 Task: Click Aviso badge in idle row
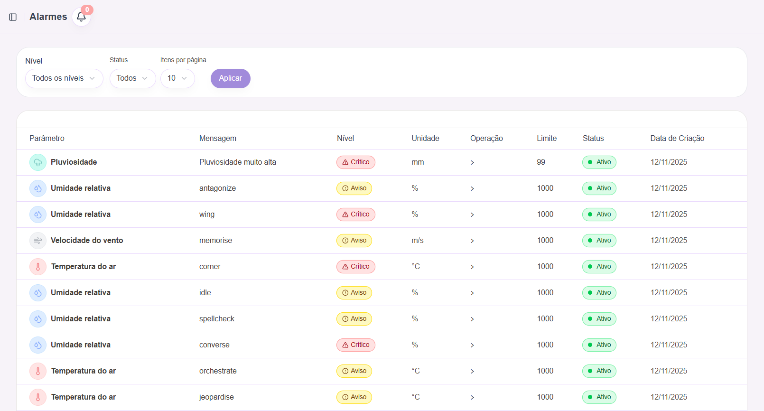click(x=354, y=293)
